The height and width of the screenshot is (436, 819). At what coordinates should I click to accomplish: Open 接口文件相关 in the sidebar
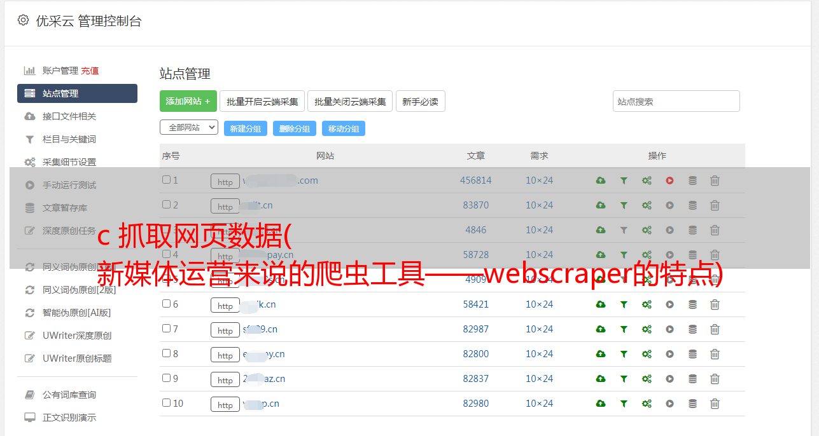click(69, 116)
